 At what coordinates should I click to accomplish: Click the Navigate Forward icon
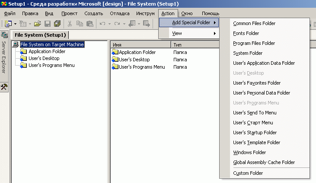tap(147, 24)
